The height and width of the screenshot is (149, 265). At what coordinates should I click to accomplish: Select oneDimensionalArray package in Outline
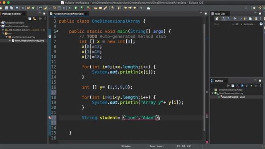tap(231, 90)
